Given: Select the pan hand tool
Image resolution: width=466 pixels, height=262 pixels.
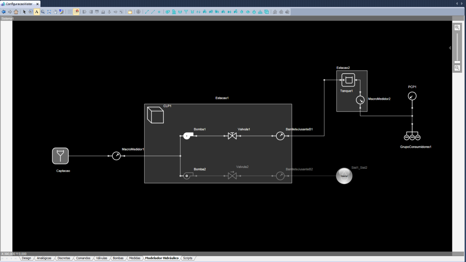Looking at the screenshot, I should tap(55, 12).
